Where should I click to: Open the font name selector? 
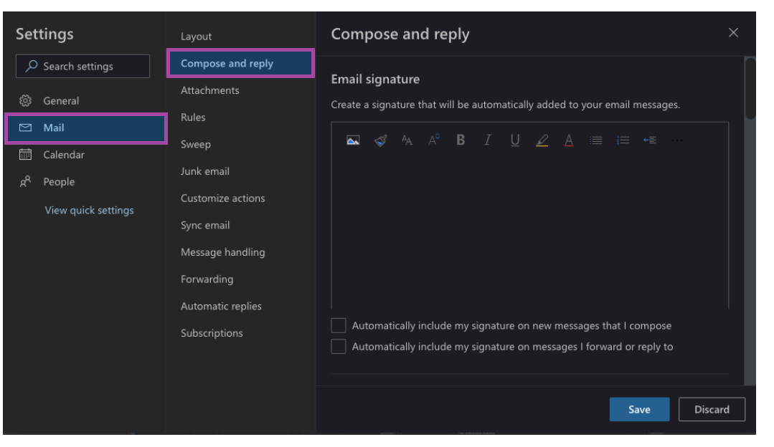[x=406, y=141]
